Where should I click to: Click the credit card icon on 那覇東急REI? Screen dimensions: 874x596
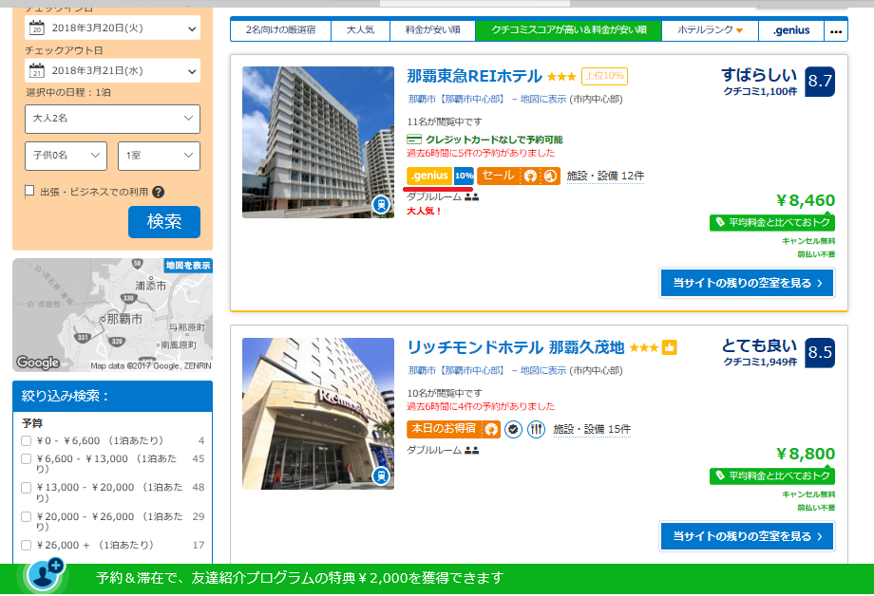[x=414, y=140]
